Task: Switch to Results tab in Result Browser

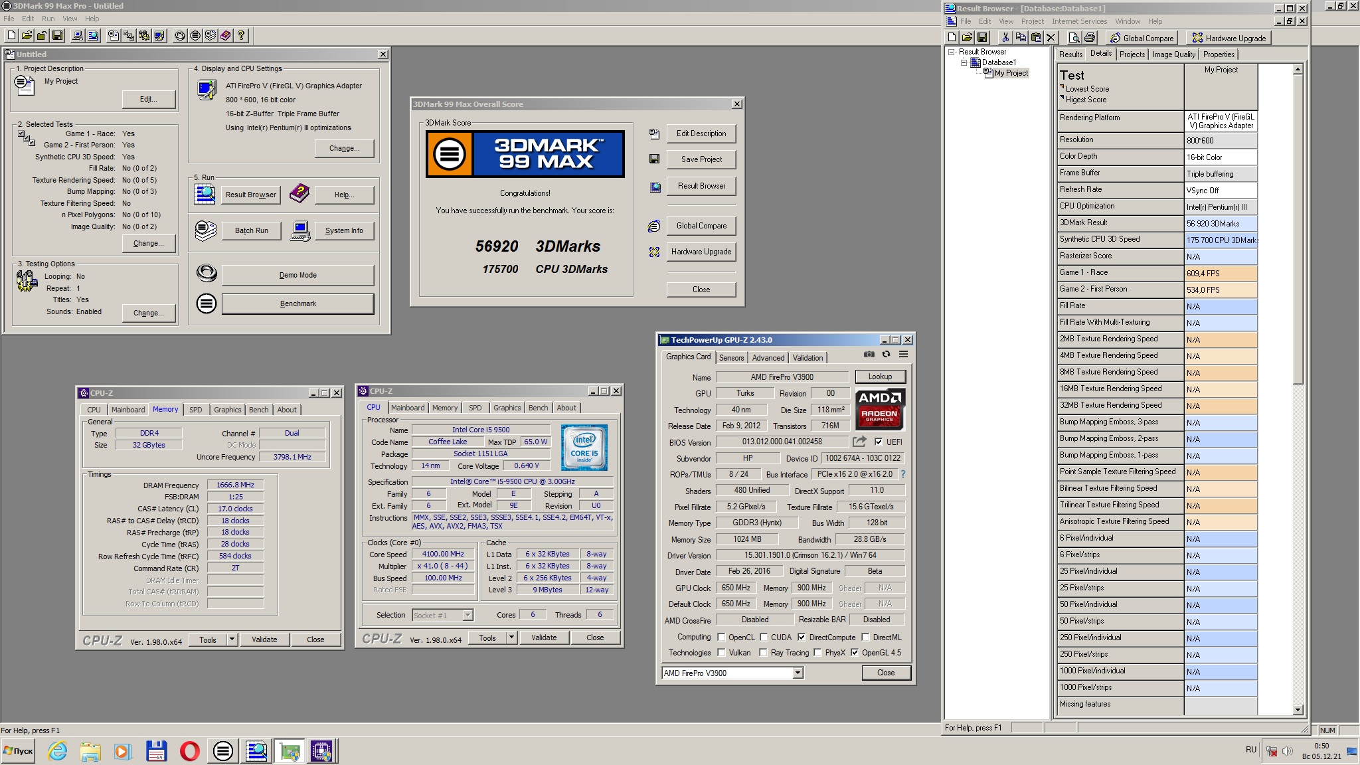Action: [1070, 54]
